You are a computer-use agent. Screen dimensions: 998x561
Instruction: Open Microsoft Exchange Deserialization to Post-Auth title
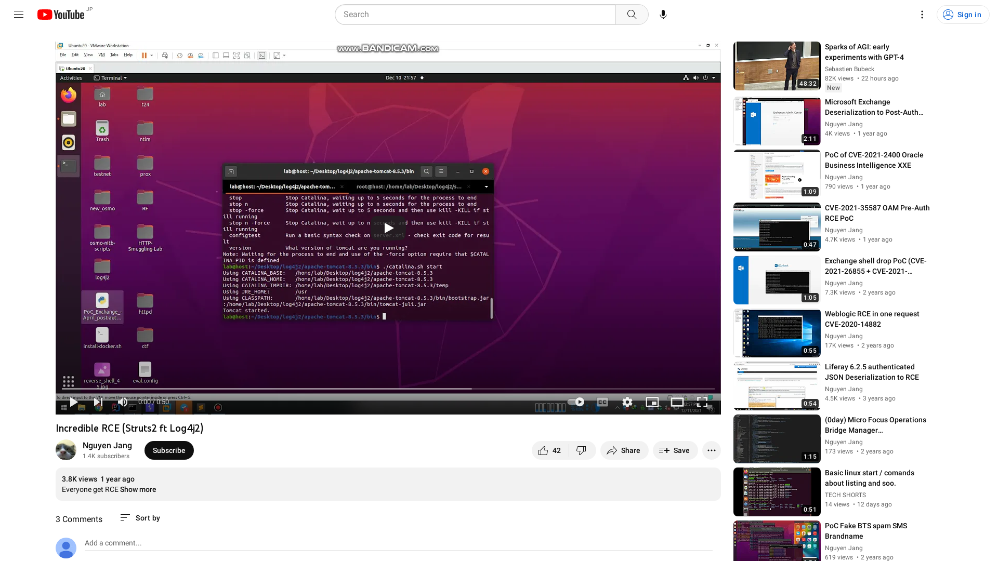(x=874, y=107)
